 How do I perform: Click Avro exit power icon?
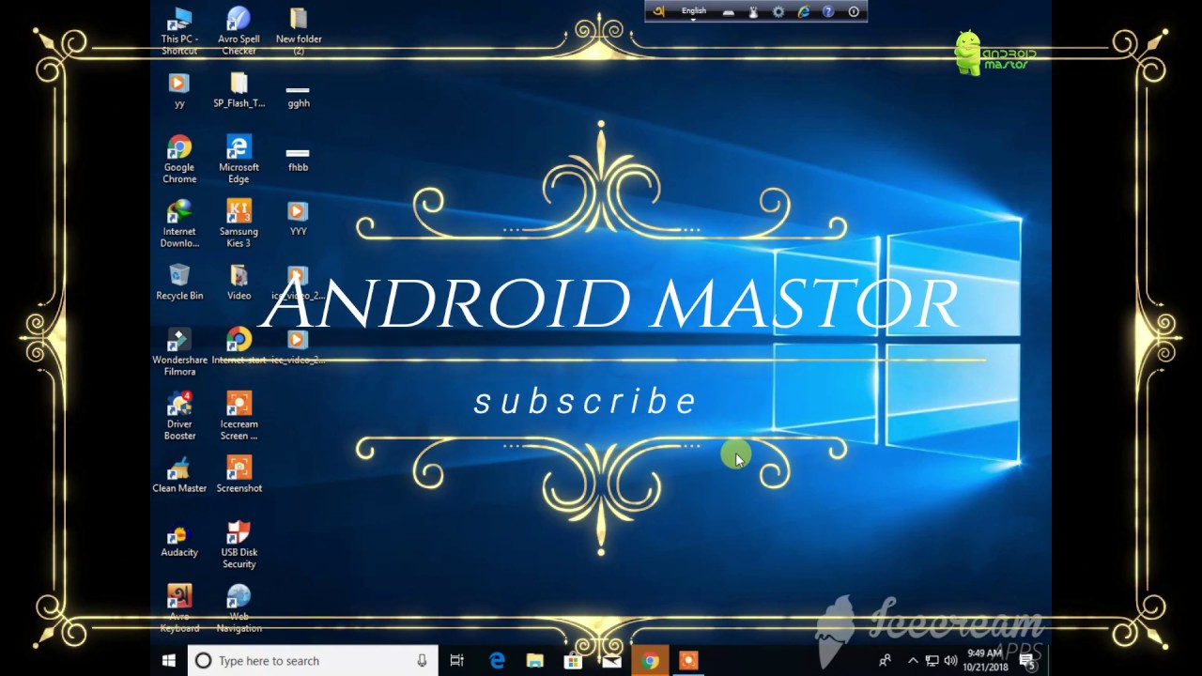coord(854,11)
